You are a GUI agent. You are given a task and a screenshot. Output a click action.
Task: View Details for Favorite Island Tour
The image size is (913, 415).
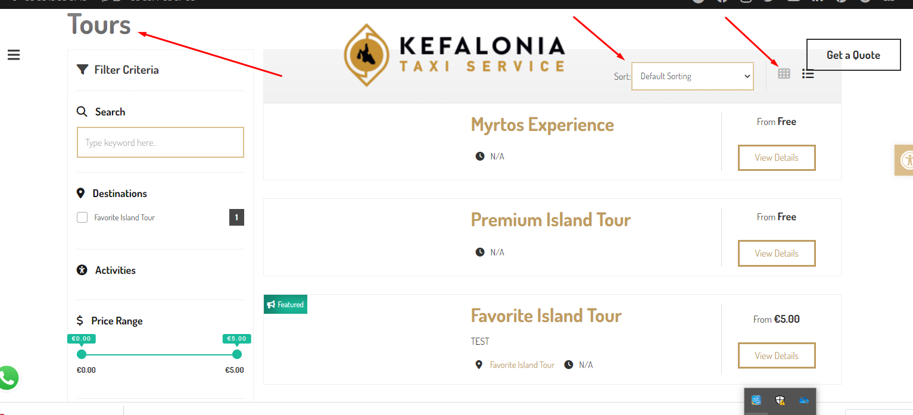[x=777, y=355]
